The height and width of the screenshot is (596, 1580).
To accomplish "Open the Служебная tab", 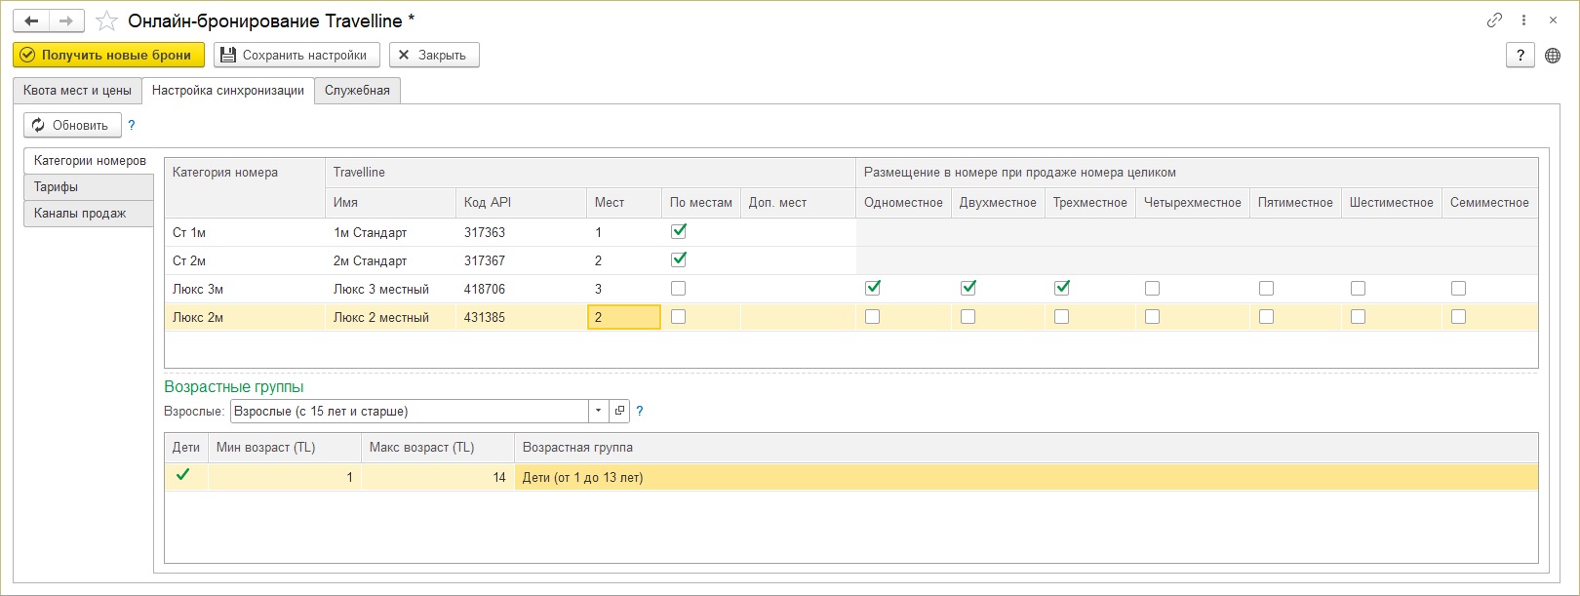I will pyautogui.click(x=357, y=91).
